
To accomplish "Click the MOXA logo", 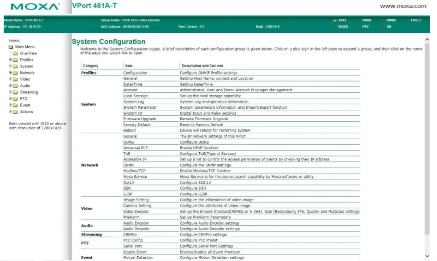I will click(x=35, y=7).
